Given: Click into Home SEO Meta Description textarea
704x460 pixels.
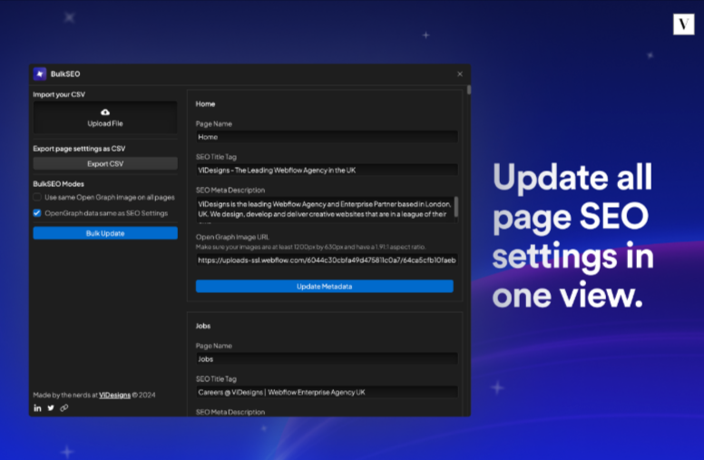Looking at the screenshot, I should (x=322, y=209).
